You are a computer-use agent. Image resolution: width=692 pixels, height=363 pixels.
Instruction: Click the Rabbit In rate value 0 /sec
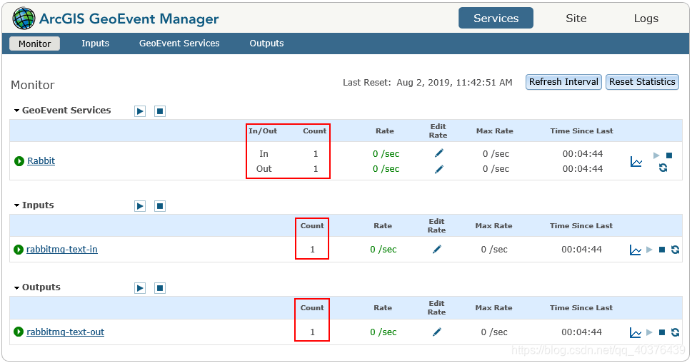pyautogui.click(x=386, y=154)
